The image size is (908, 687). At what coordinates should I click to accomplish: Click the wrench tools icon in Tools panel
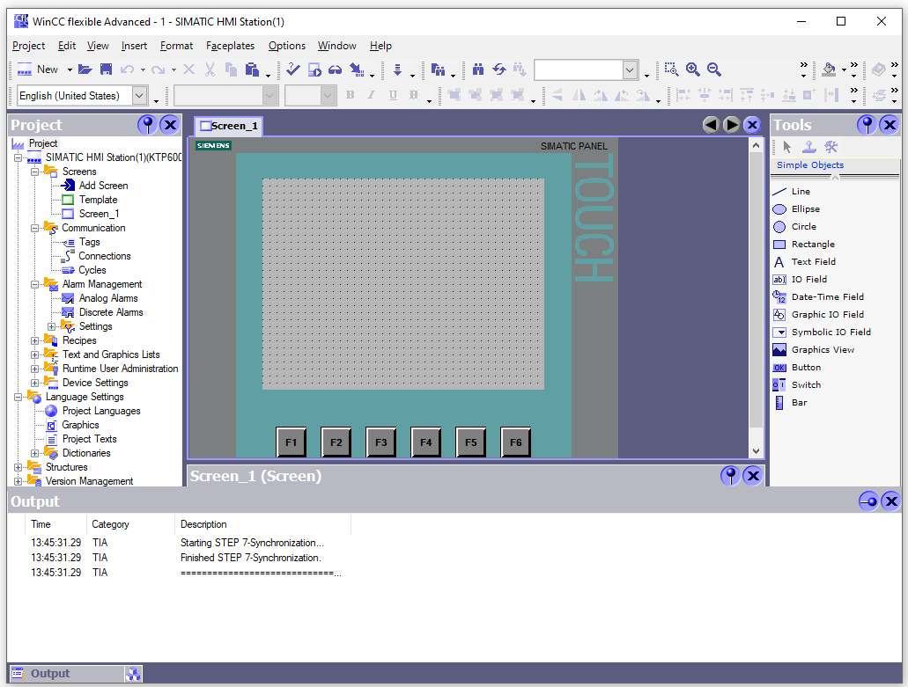[x=831, y=147]
